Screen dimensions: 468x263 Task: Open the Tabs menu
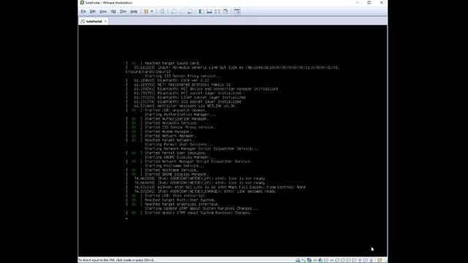[123, 12]
